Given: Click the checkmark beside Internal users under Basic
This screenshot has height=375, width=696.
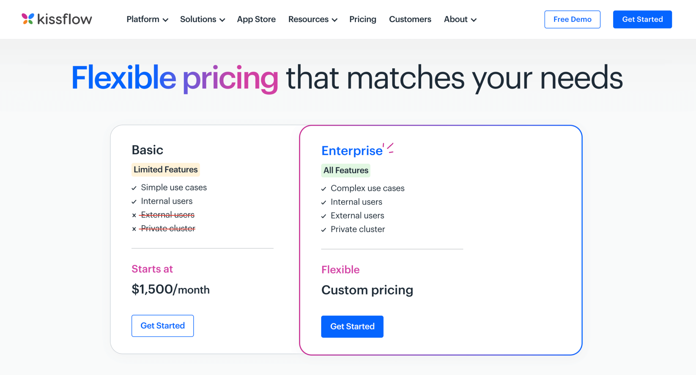Looking at the screenshot, I should 134,201.
